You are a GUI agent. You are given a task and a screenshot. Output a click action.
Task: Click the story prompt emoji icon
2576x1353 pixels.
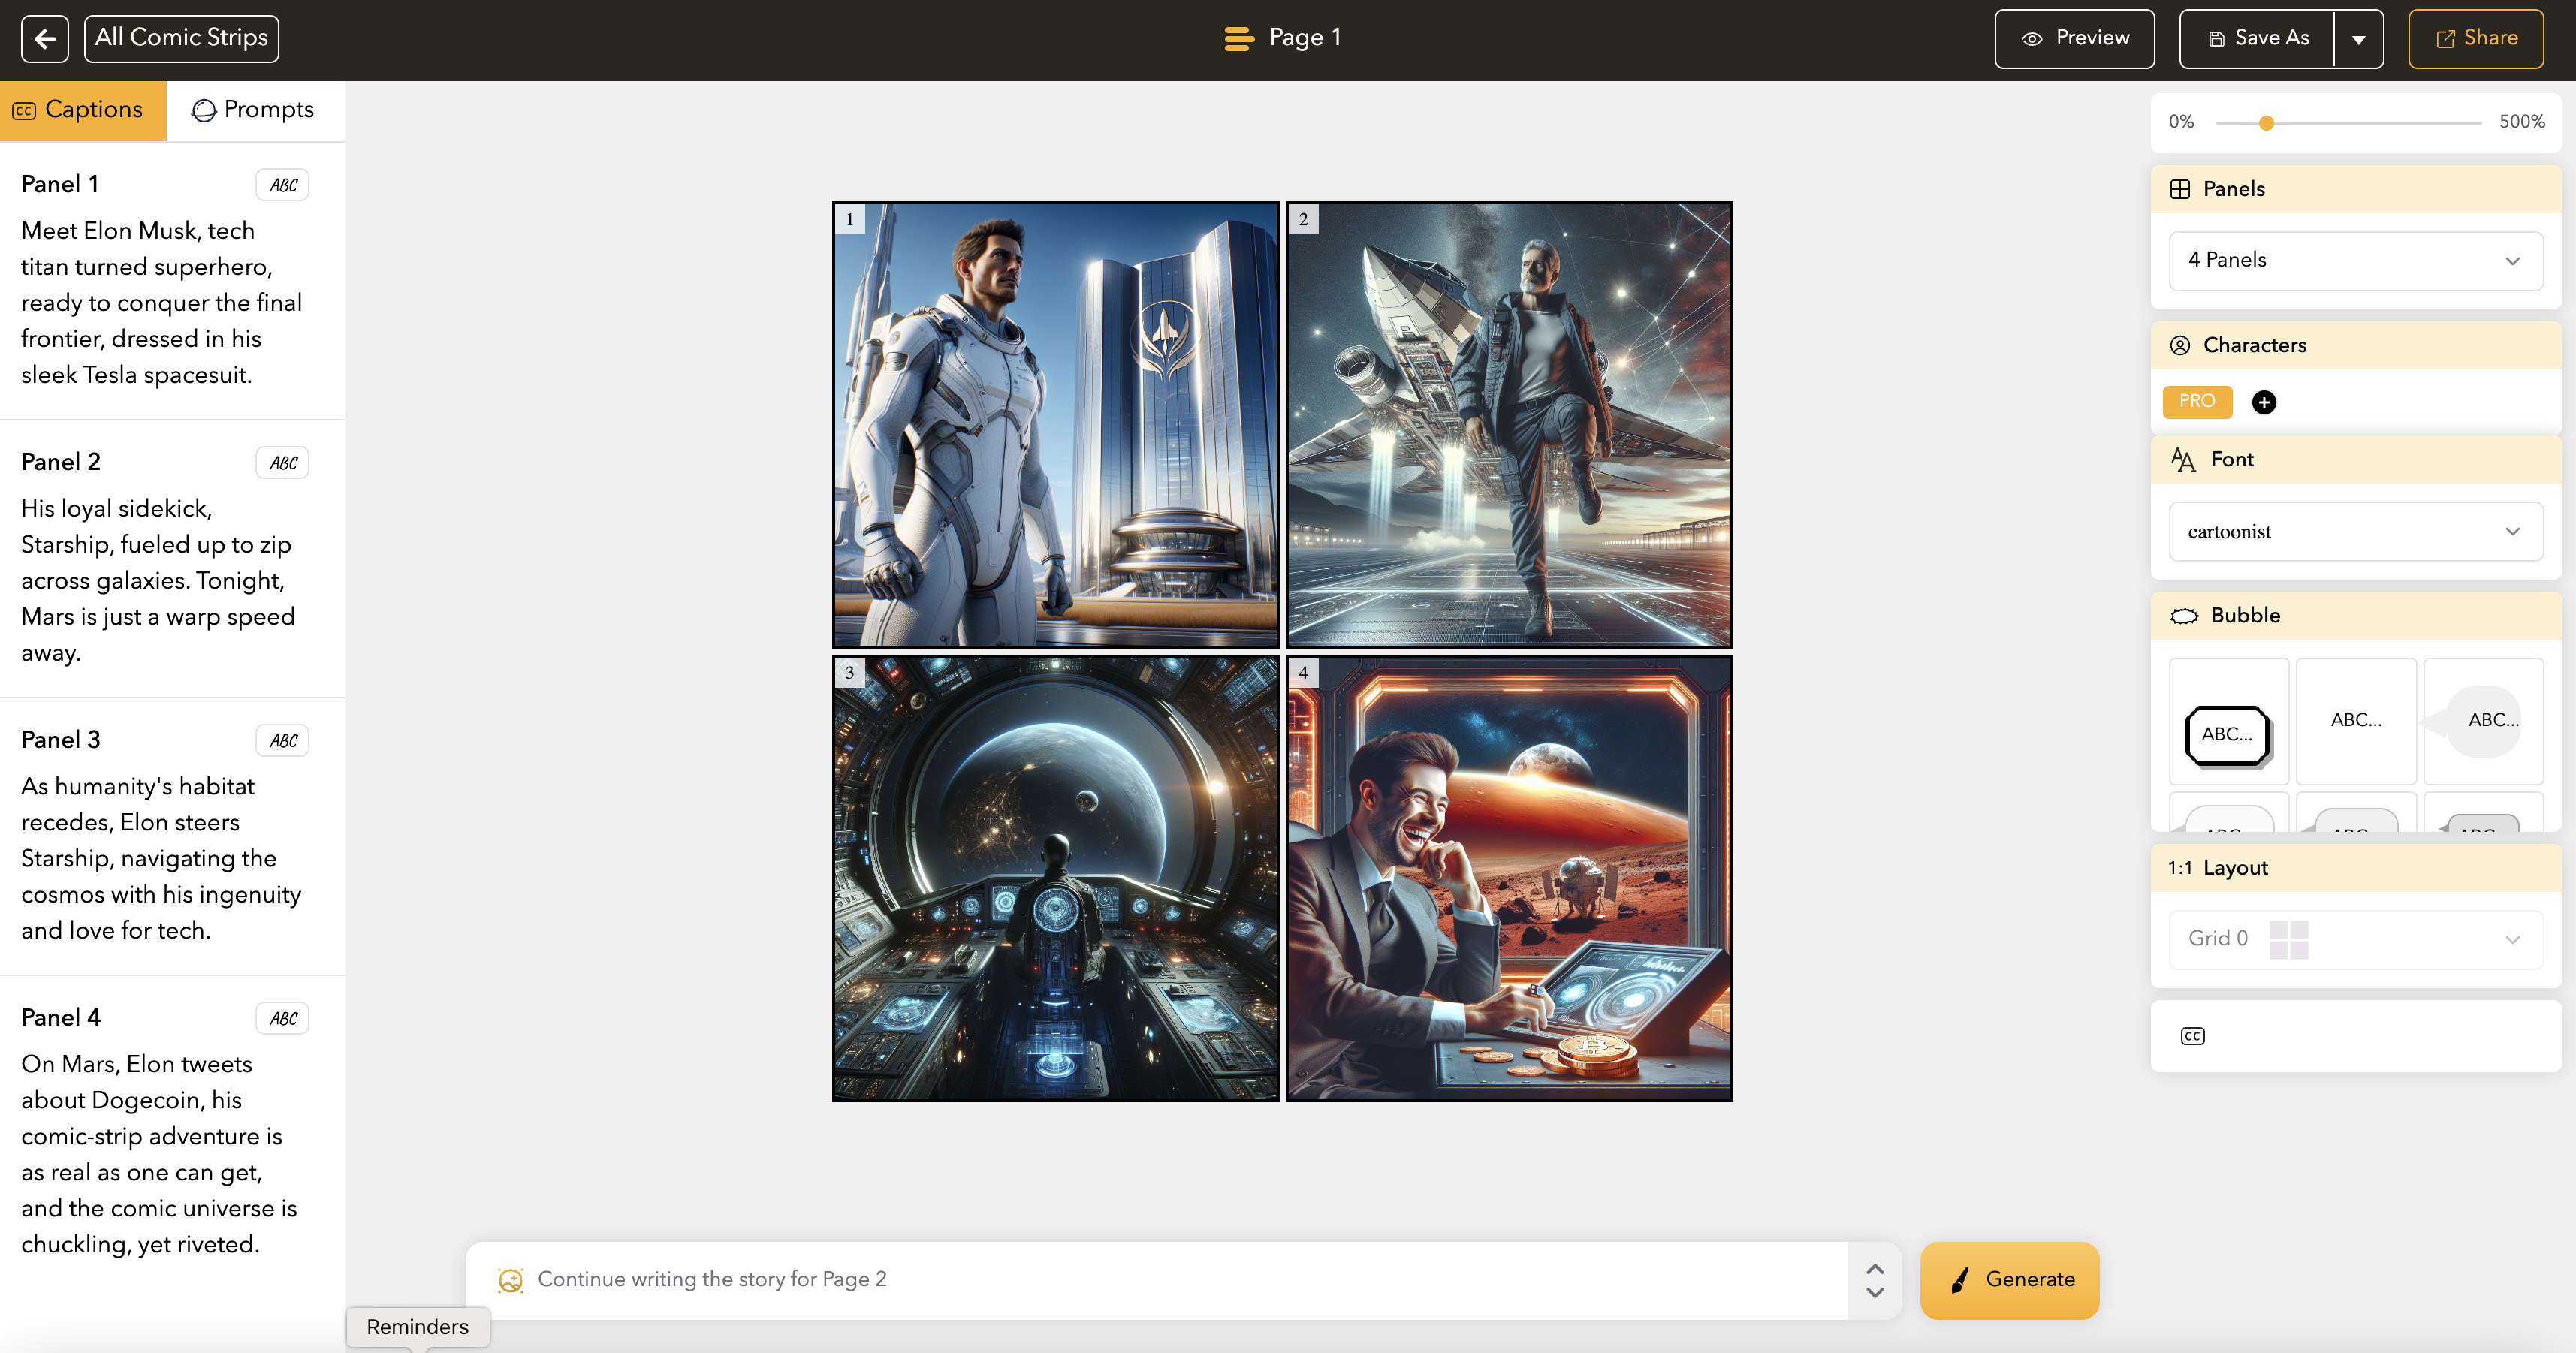coord(510,1280)
